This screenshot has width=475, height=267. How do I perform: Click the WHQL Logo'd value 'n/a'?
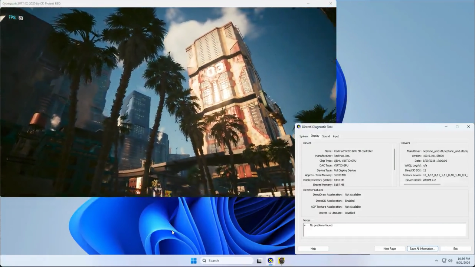425,166
